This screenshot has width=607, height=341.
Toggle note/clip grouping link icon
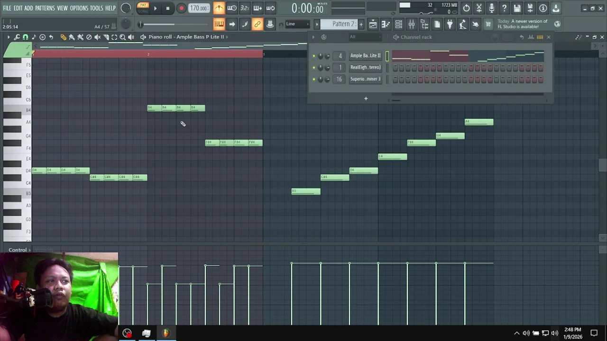[258, 24]
